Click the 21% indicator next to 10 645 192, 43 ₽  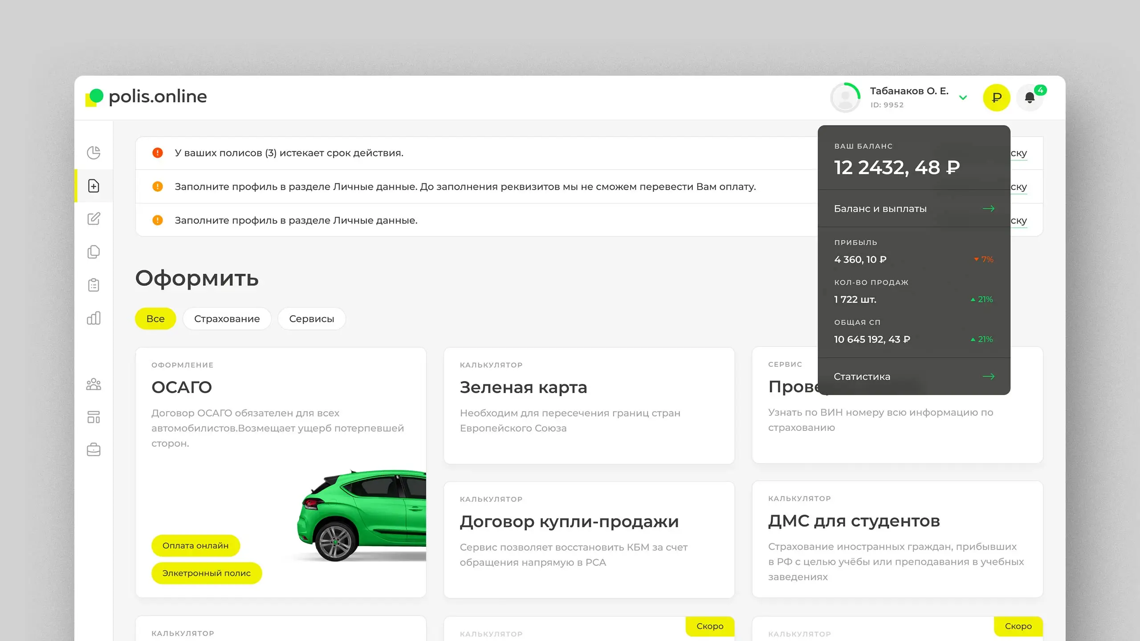982,340
